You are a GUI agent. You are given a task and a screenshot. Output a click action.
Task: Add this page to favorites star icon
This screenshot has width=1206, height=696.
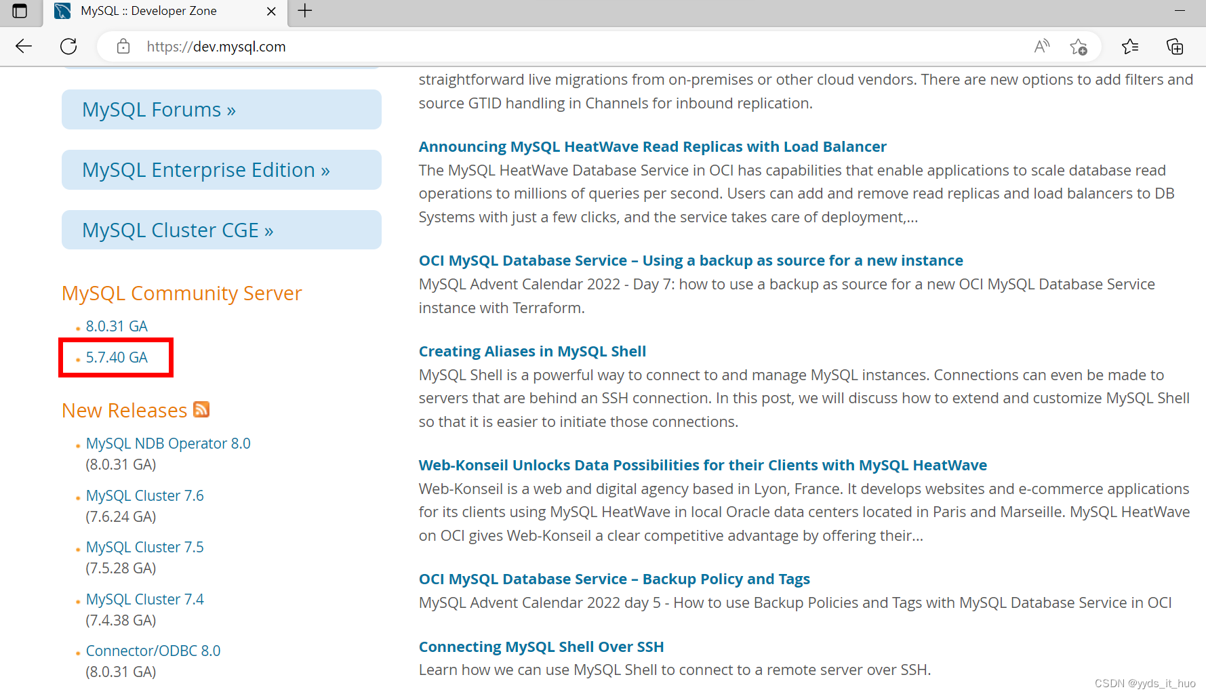pyautogui.click(x=1079, y=47)
